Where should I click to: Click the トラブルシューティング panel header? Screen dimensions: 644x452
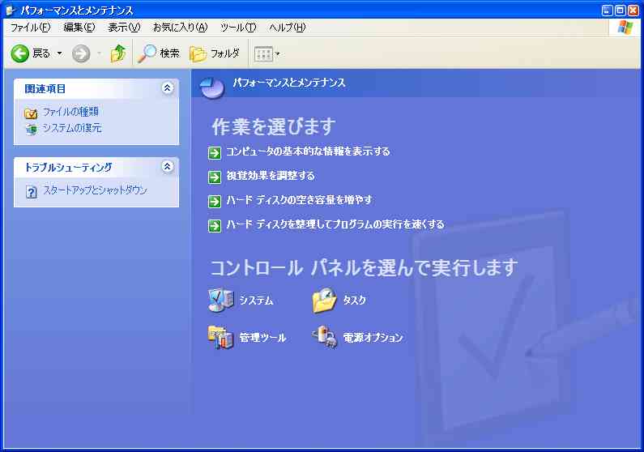click(96, 167)
